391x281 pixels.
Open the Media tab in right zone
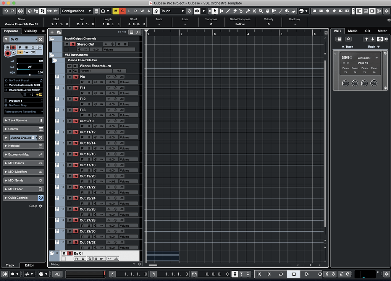[x=352, y=31]
